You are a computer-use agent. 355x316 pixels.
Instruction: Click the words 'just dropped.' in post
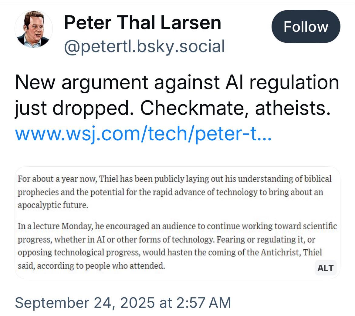(x=75, y=108)
